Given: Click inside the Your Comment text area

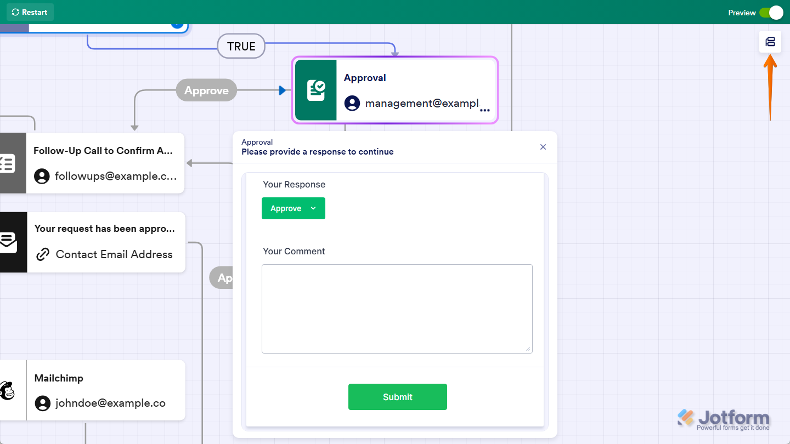Looking at the screenshot, I should (x=397, y=309).
